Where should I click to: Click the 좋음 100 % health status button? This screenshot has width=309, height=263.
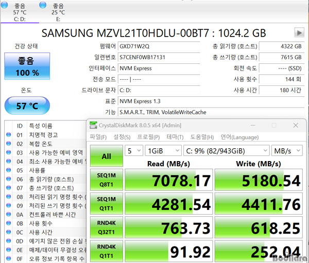tap(27, 66)
